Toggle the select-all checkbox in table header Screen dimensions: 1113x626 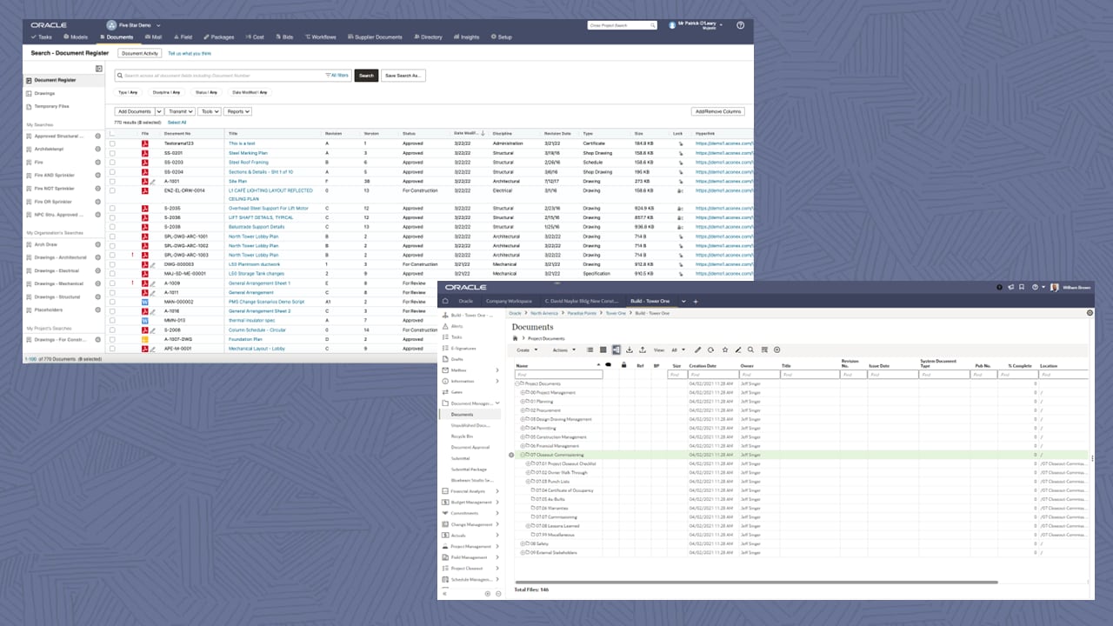pos(112,133)
